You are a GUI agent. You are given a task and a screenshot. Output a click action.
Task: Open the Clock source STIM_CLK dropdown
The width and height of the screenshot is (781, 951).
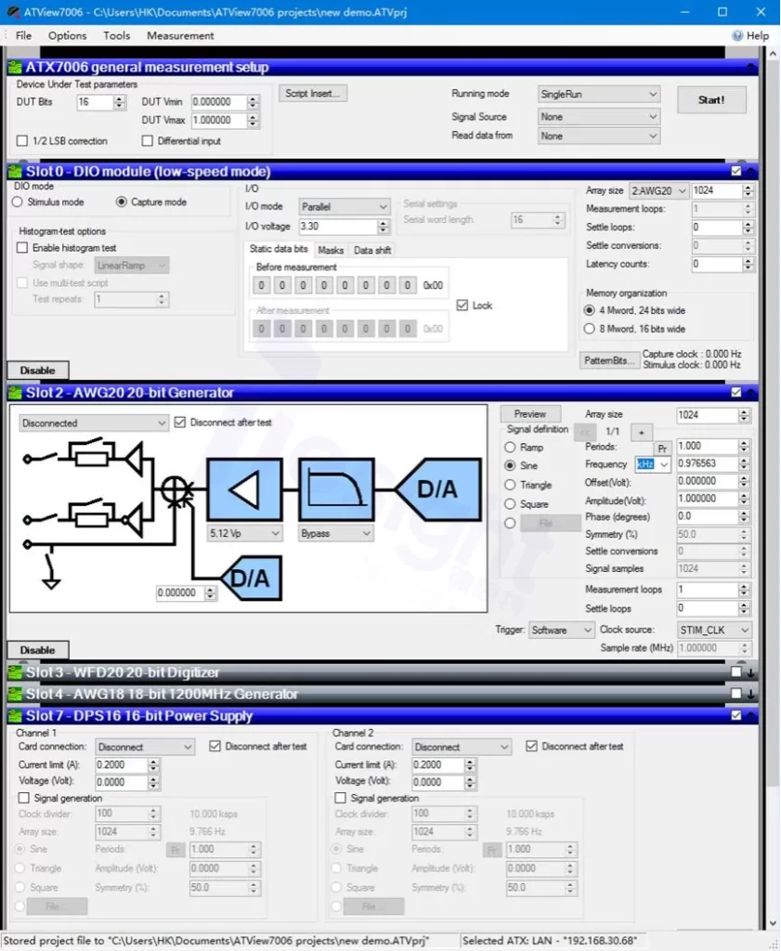[x=712, y=630]
